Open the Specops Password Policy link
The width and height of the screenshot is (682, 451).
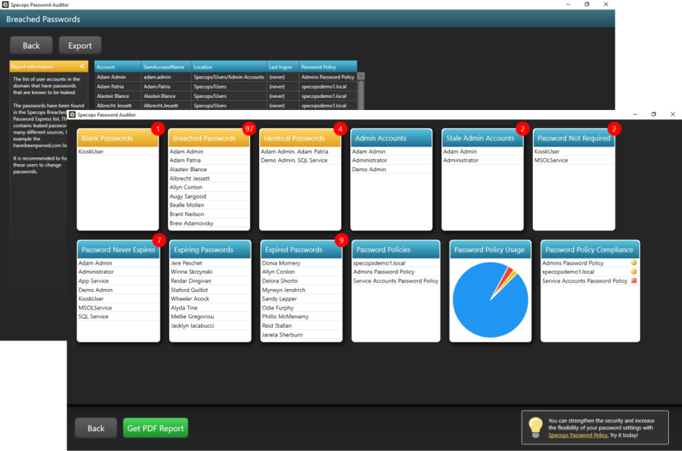click(x=577, y=435)
